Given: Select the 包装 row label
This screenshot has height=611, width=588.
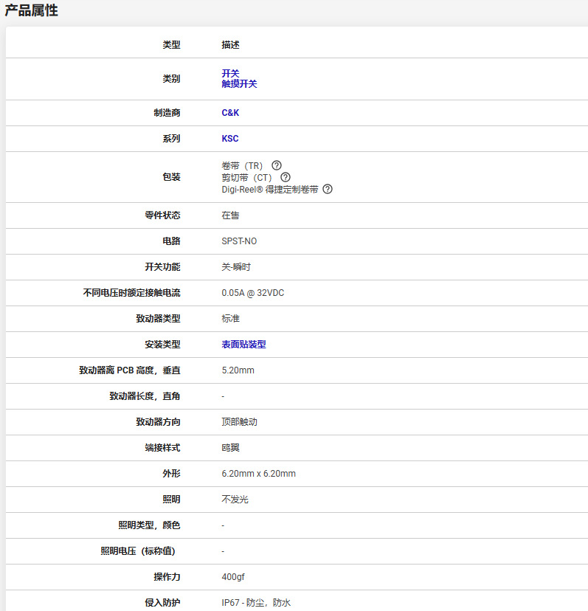Looking at the screenshot, I should (171, 177).
